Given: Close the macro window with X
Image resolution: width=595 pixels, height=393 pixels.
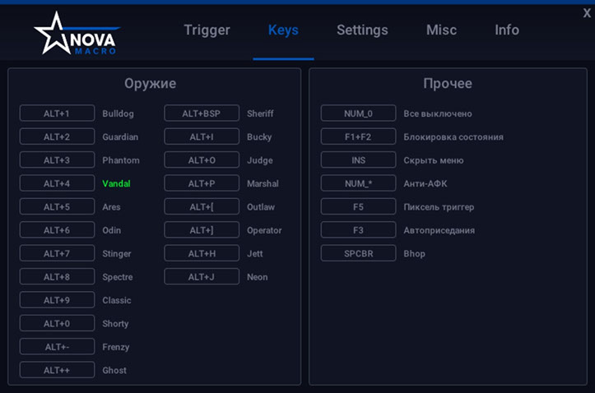Looking at the screenshot, I should (x=587, y=13).
